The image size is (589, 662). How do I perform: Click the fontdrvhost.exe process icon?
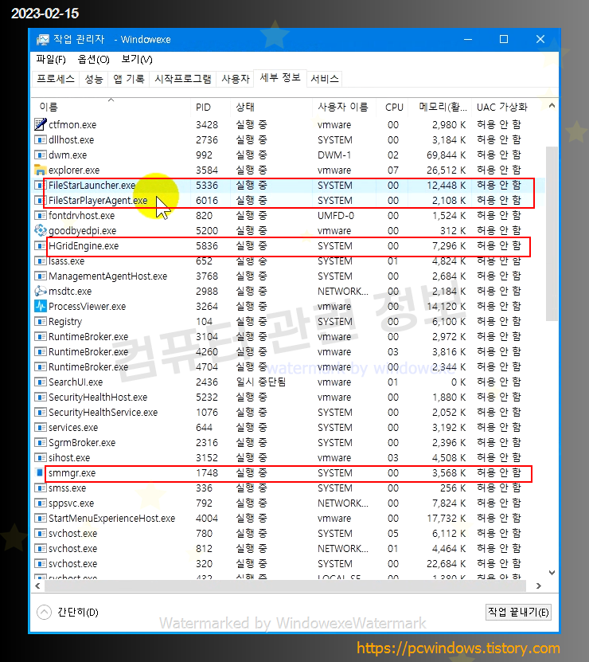click(x=40, y=215)
